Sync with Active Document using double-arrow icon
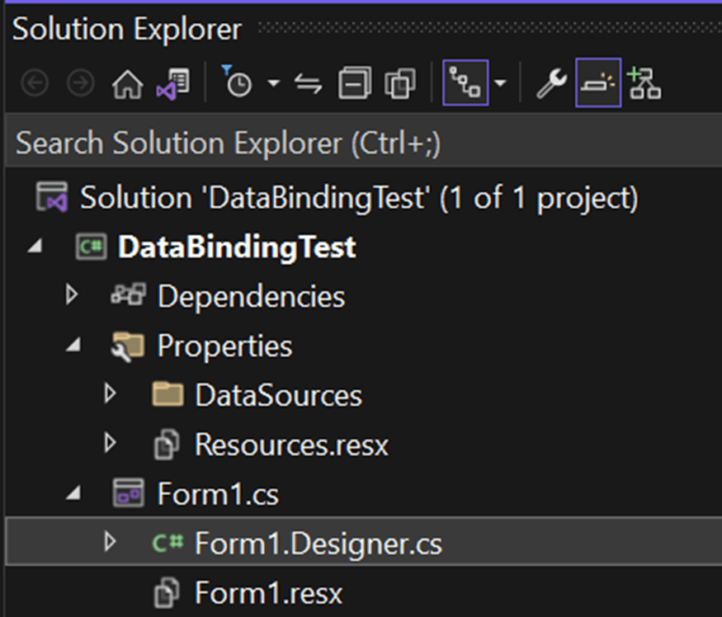 (306, 82)
